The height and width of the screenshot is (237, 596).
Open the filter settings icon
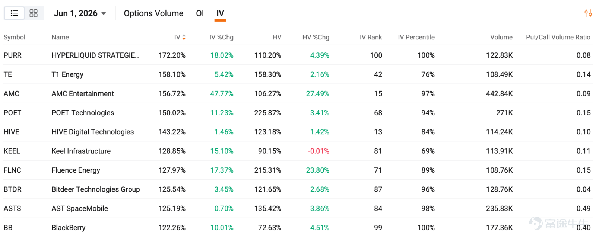pos(588,13)
